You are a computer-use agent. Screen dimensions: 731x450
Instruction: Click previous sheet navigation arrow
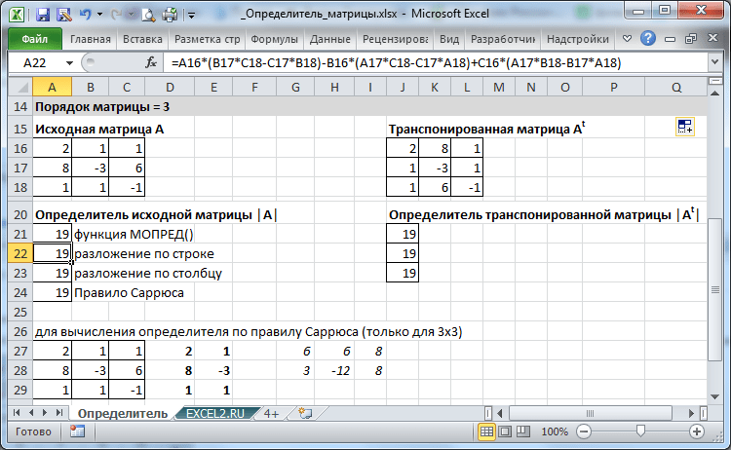tap(31, 413)
